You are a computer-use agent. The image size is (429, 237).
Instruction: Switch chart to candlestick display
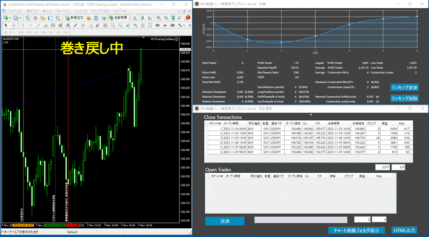click(x=143, y=18)
